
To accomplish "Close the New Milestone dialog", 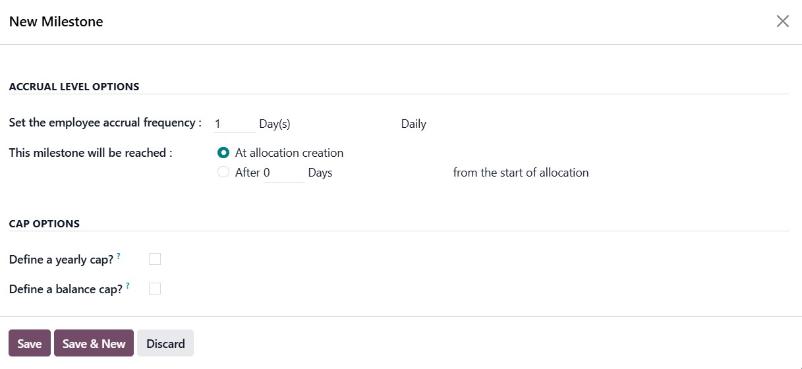I will [782, 21].
